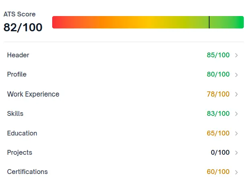The width and height of the screenshot is (249, 190).
Task: Open the Certifications section label
Action: [27, 172]
